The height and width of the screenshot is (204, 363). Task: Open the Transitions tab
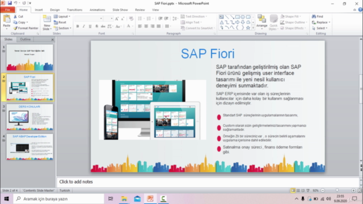(x=74, y=10)
